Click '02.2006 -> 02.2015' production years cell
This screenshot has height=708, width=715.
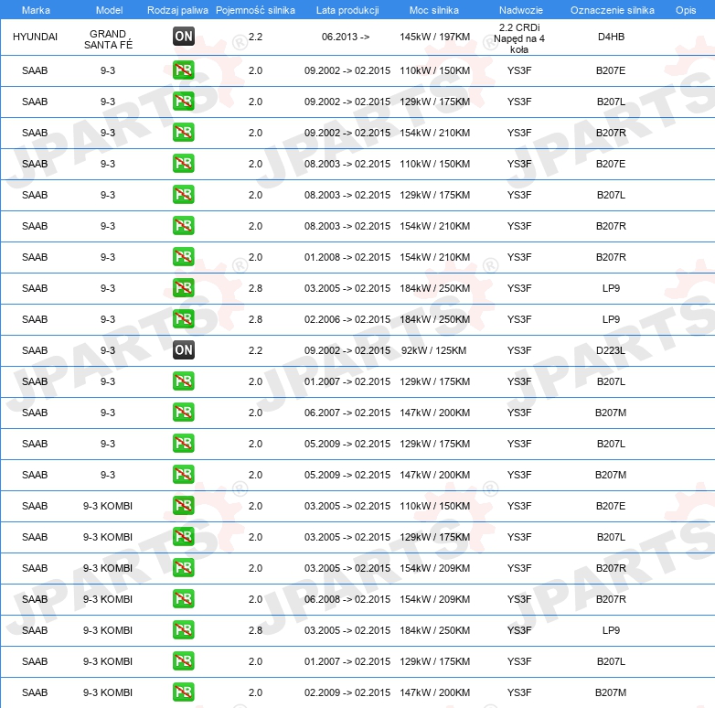(347, 319)
